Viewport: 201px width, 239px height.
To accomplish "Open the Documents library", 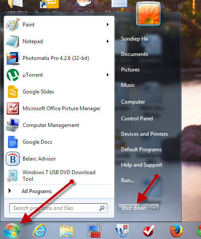I will click(134, 54).
